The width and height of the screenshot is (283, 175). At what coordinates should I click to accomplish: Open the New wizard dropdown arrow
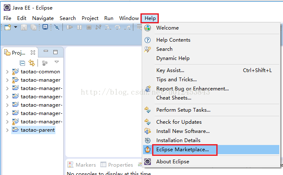[16, 27]
